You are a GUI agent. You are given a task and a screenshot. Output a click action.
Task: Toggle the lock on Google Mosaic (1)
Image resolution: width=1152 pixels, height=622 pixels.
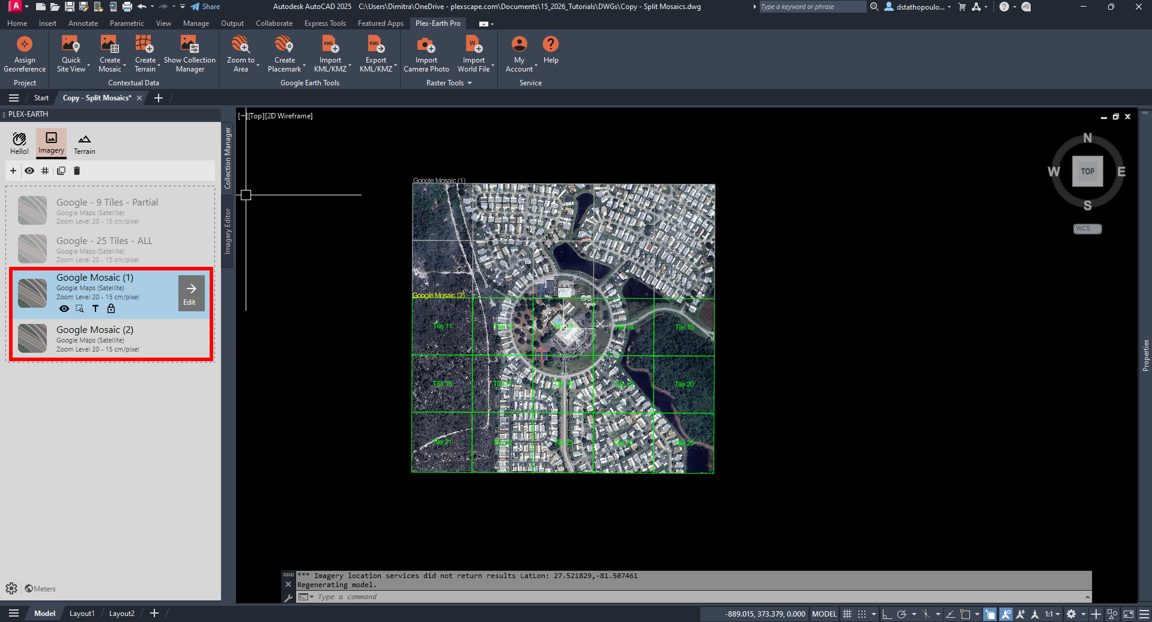point(111,309)
